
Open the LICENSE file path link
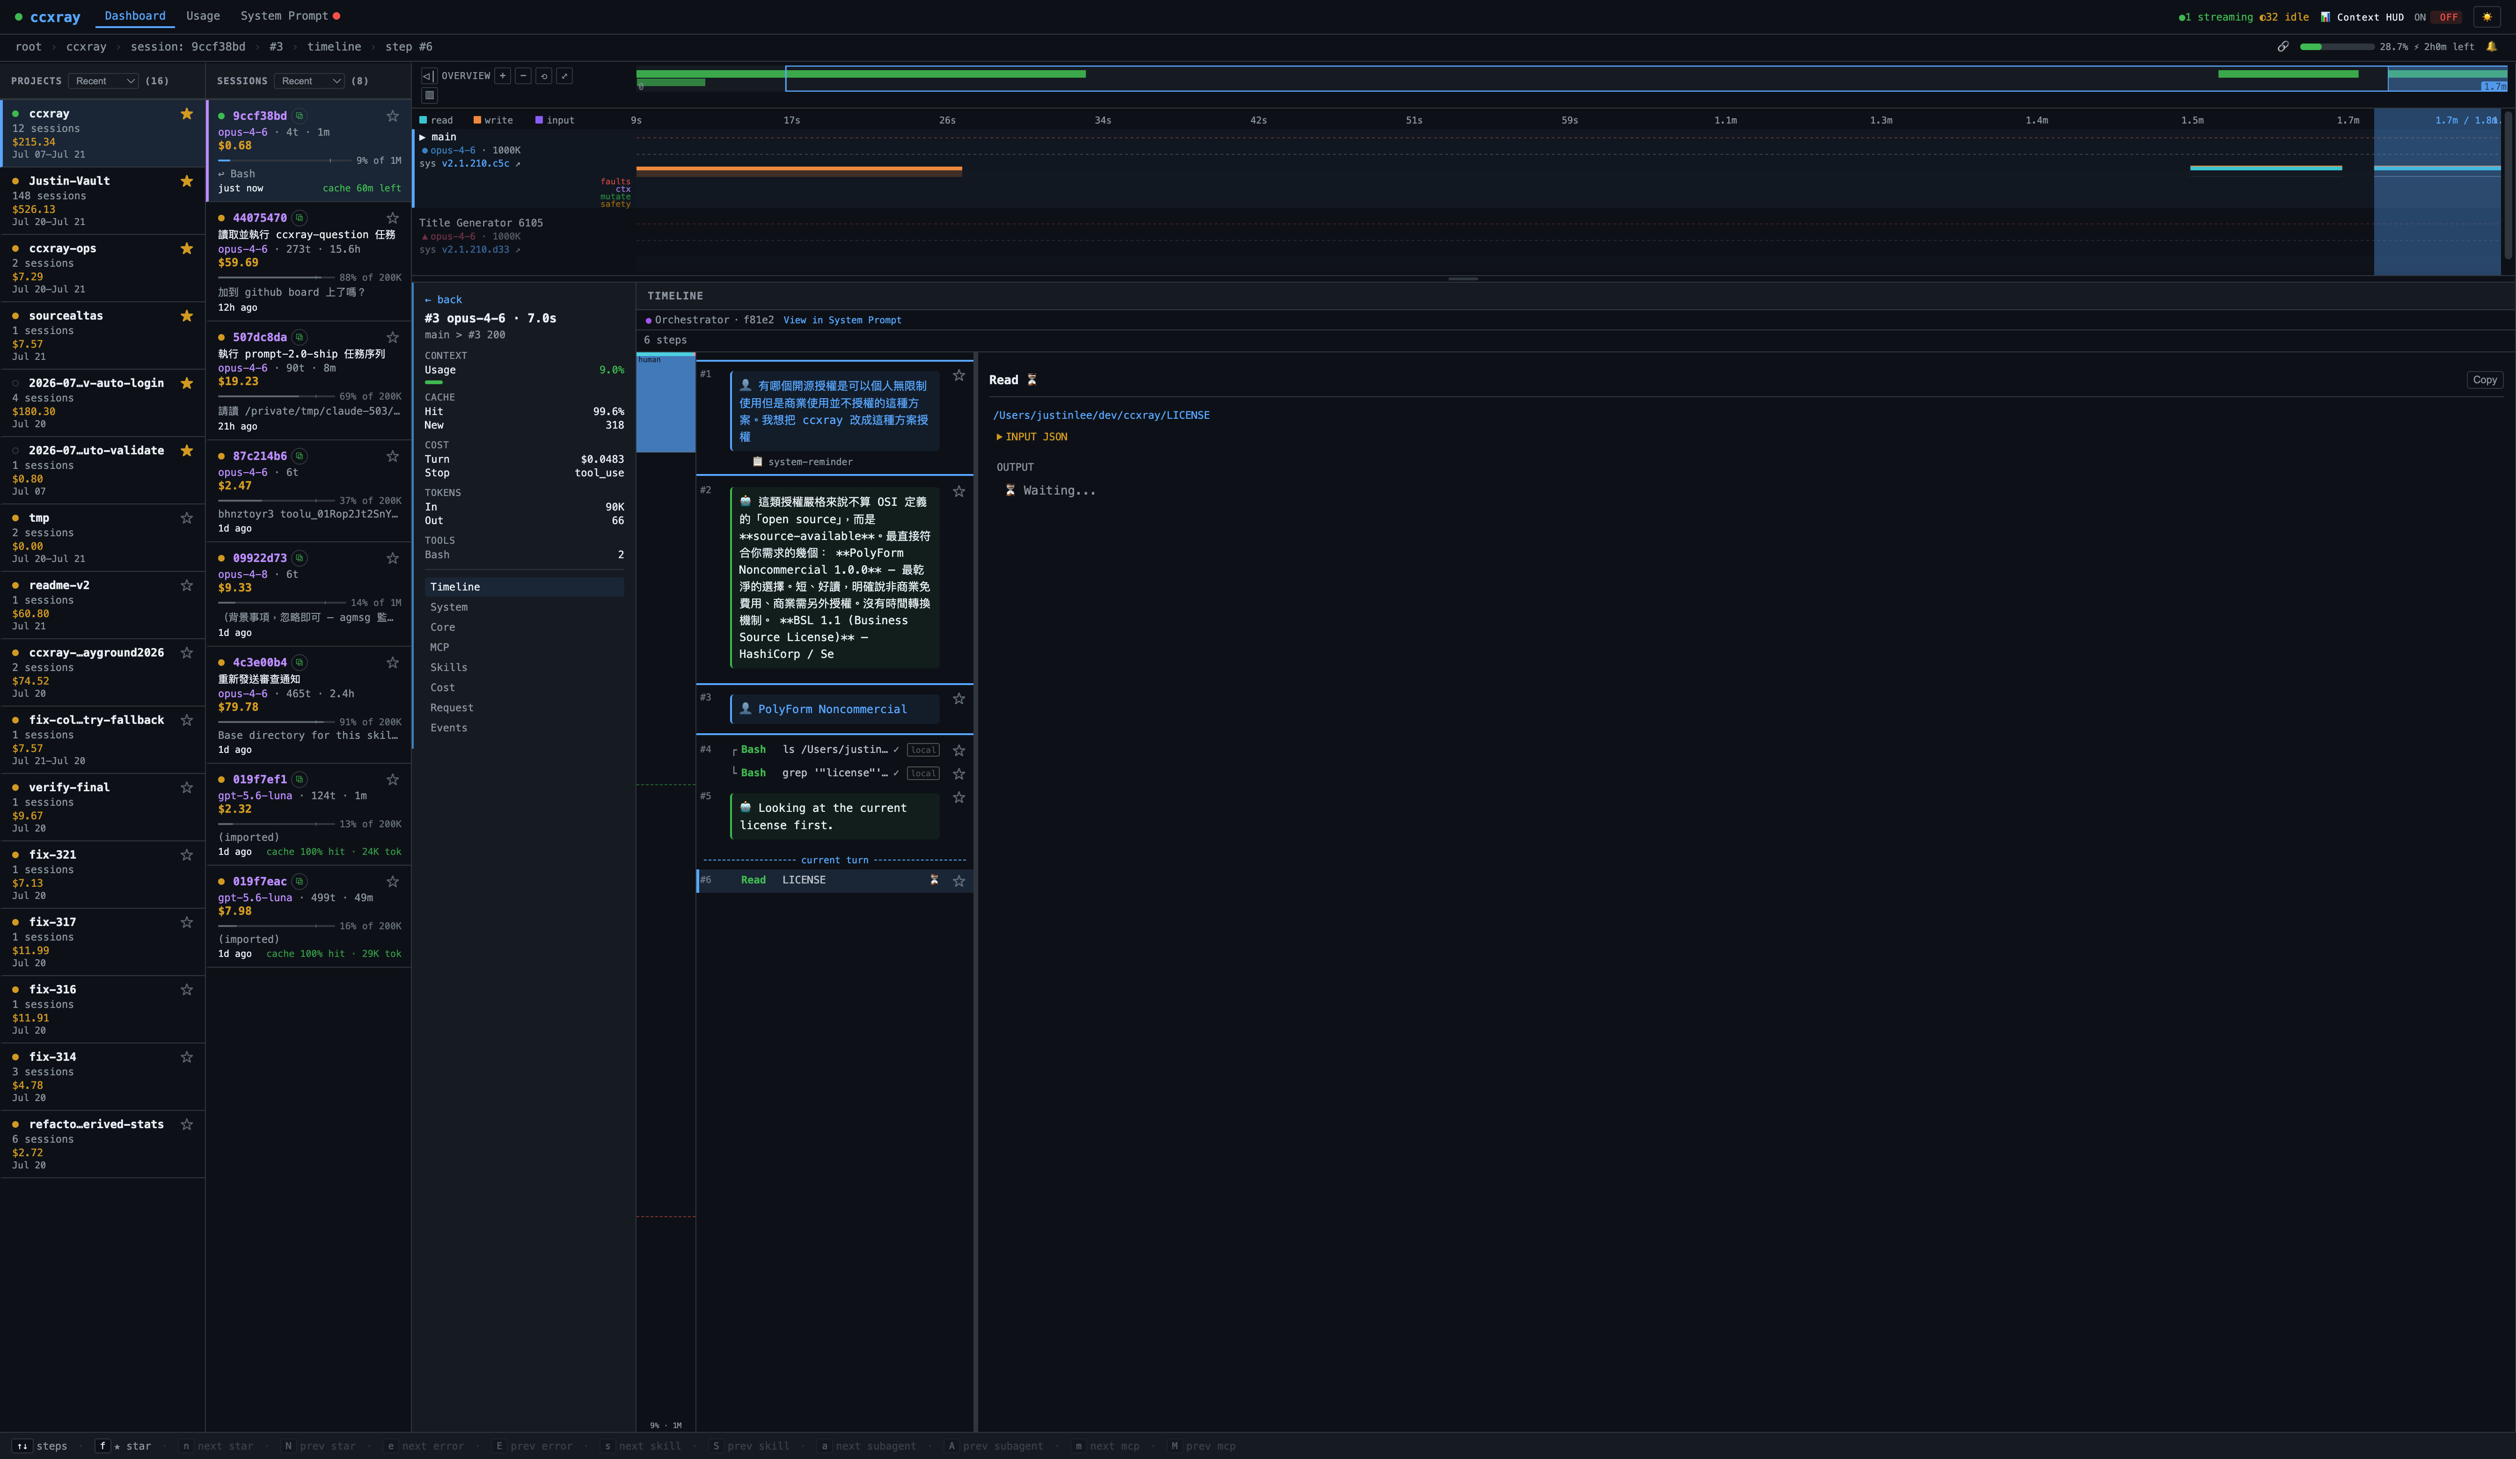tap(1100, 415)
